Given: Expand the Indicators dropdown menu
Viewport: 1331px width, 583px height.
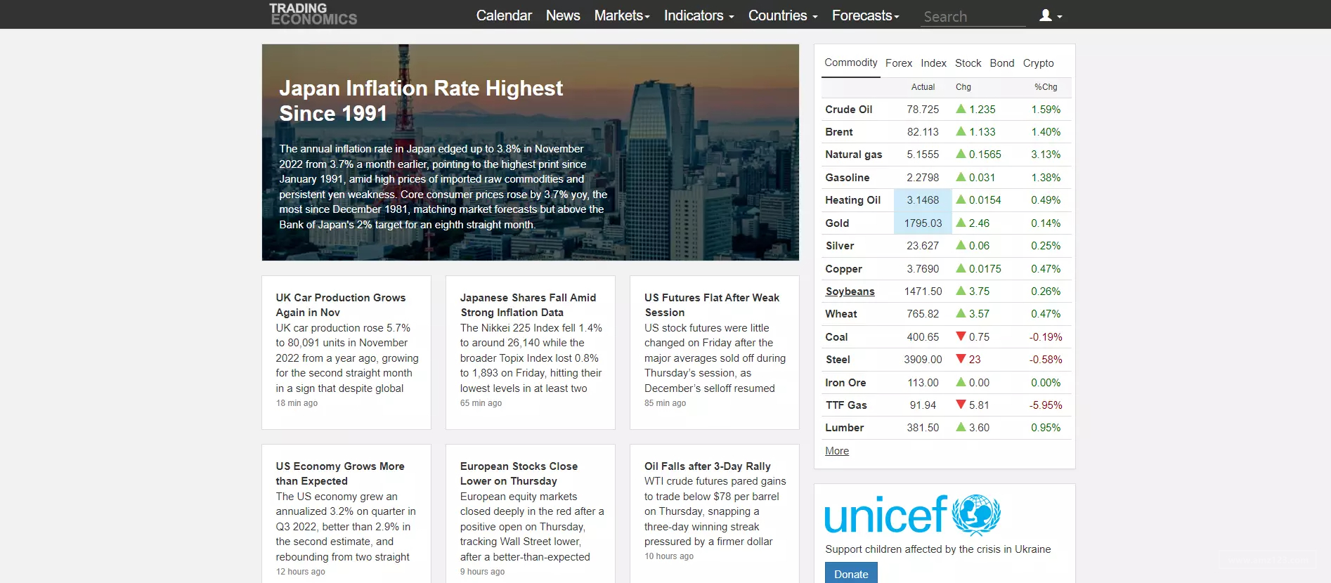Looking at the screenshot, I should pyautogui.click(x=699, y=15).
